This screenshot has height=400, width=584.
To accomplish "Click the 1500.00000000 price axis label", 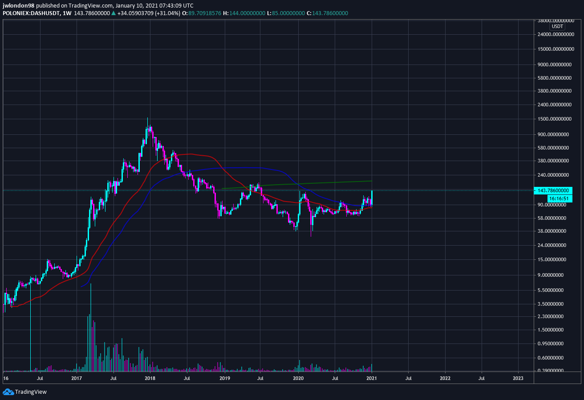I will [x=554, y=119].
